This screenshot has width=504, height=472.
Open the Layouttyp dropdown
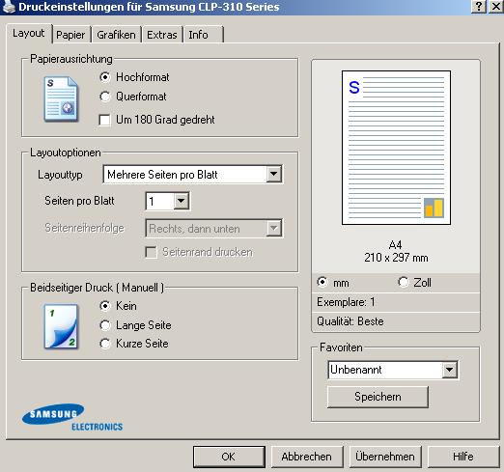[274, 175]
